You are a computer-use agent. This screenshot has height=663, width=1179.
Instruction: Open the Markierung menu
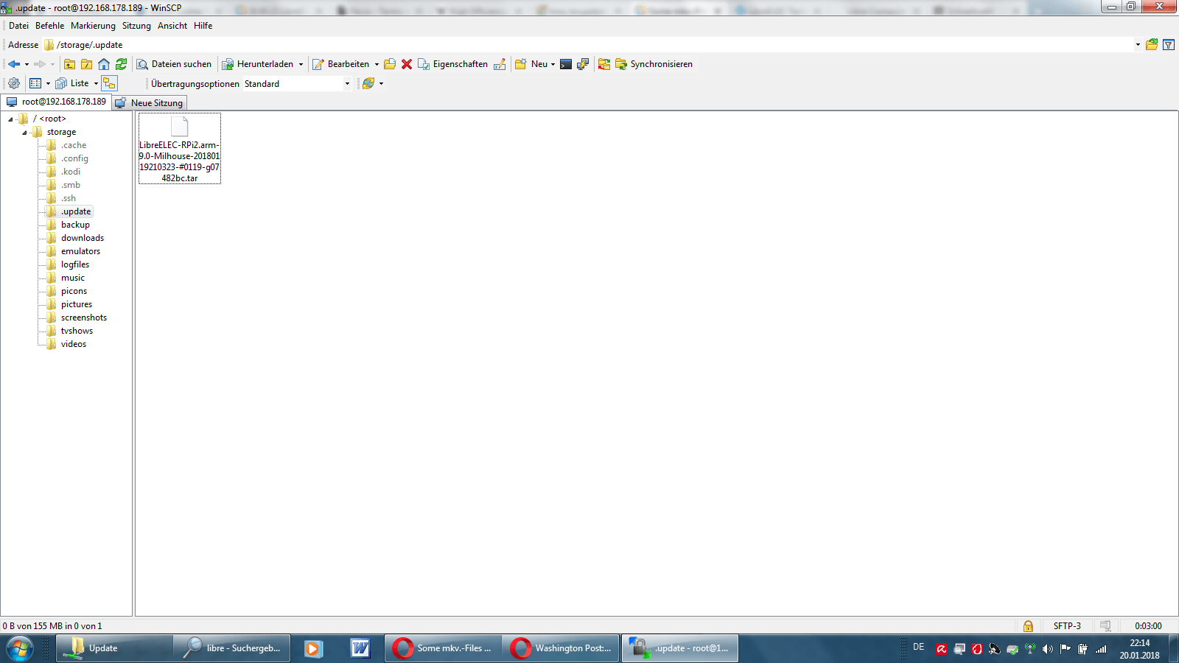93,26
